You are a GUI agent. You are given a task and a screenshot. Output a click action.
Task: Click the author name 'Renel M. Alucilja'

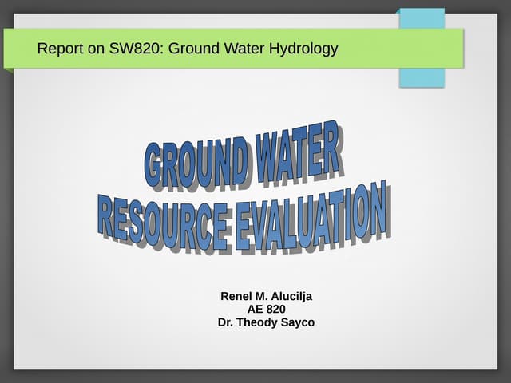[x=266, y=296]
